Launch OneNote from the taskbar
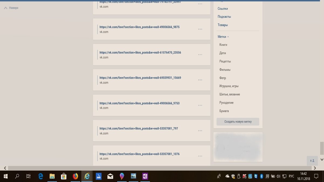 tap(145, 176)
